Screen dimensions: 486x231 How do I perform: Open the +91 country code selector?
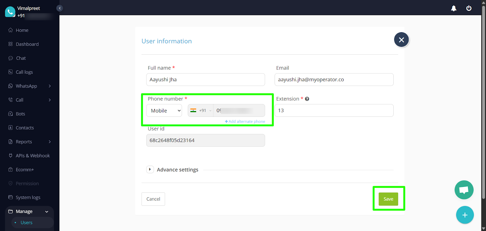click(x=201, y=111)
